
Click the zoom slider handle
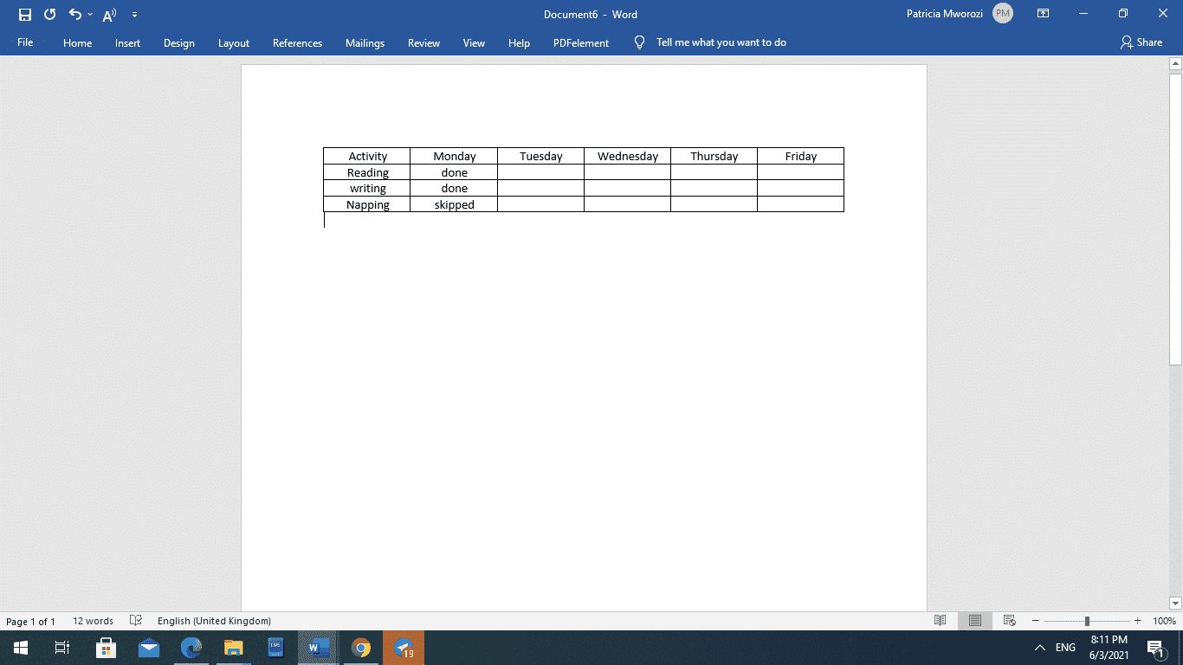1087,621
